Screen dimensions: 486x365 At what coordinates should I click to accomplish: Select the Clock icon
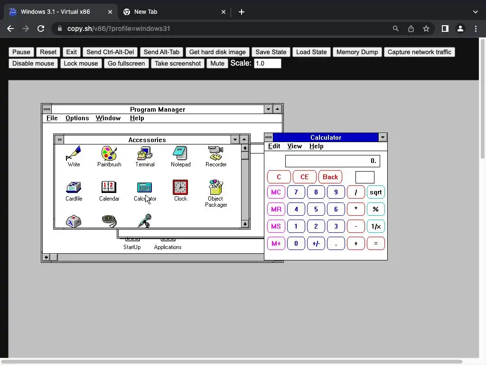180,191
